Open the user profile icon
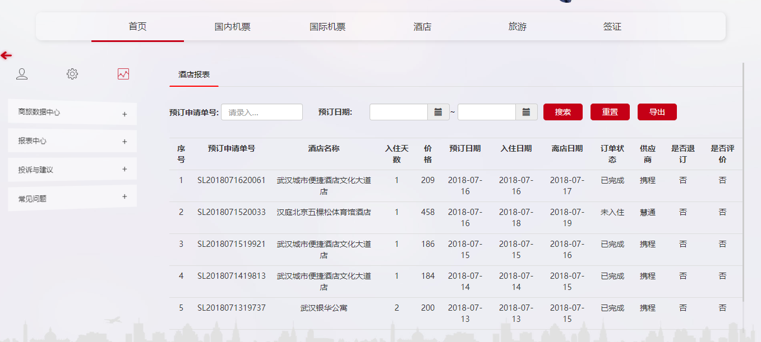 [22, 74]
